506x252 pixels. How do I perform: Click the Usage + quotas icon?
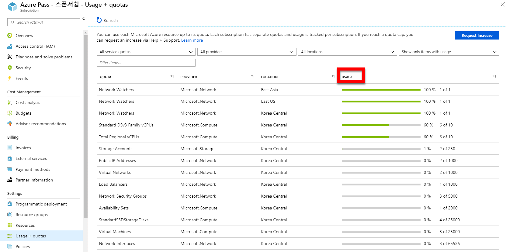pyautogui.click(x=10, y=236)
